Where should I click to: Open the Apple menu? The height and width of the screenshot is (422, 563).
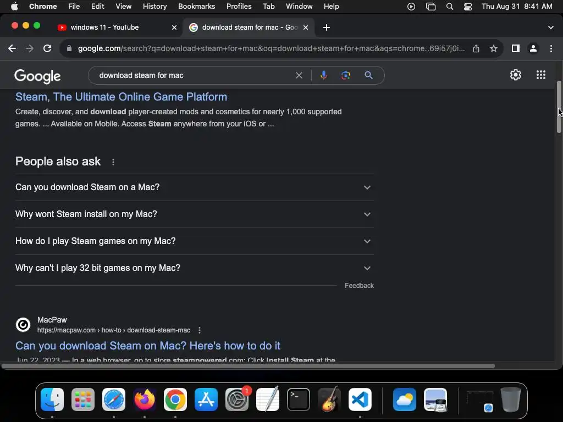(x=14, y=7)
